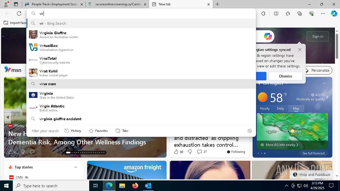Dismiss the region settings notification
Viewport: 340px width, 191px height.
click(x=286, y=76)
